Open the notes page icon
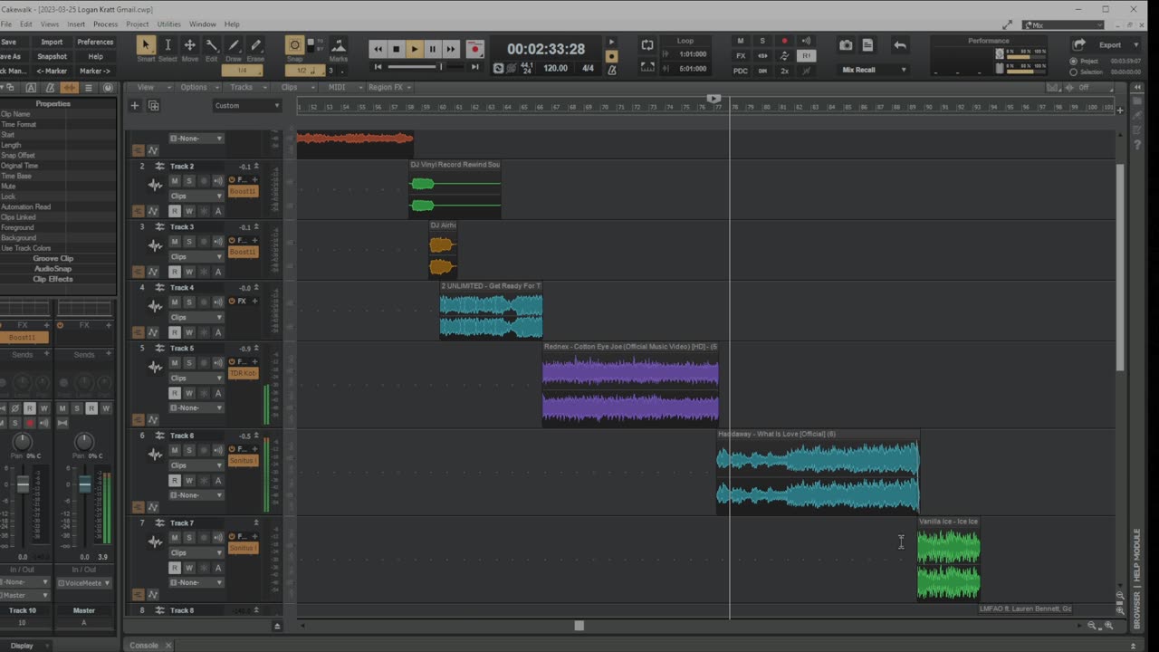Screen dimensions: 1159x652 pyautogui.click(x=867, y=45)
